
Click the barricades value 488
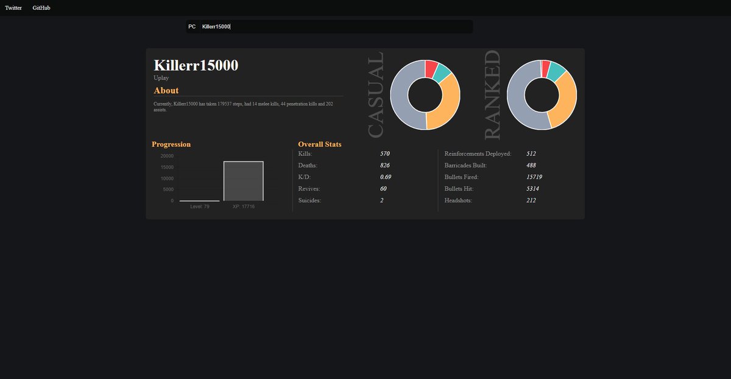click(x=531, y=165)
